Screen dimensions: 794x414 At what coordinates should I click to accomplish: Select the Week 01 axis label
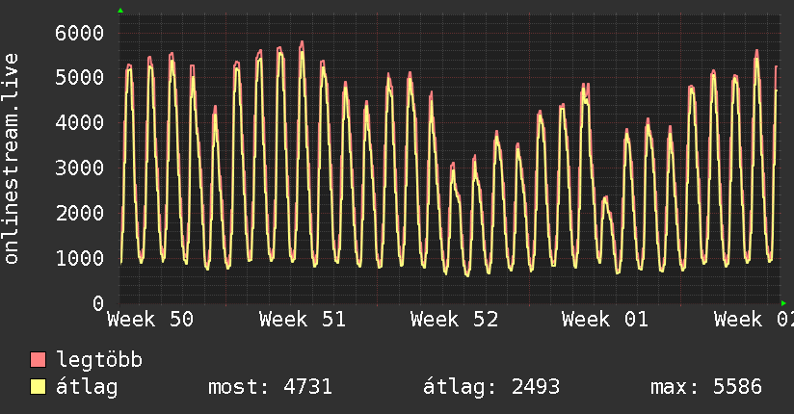click(x=605, y=320)
